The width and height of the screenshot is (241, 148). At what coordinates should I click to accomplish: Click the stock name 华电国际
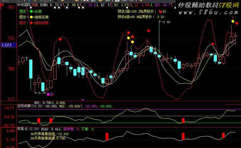24,5
